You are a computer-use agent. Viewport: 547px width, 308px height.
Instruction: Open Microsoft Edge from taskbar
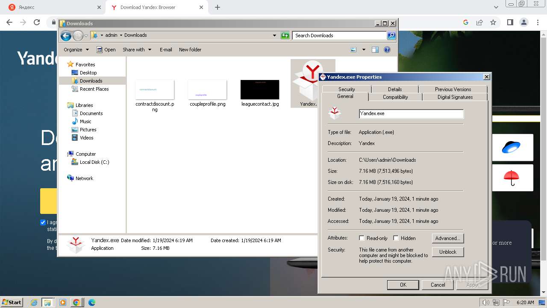click(91, 302)
